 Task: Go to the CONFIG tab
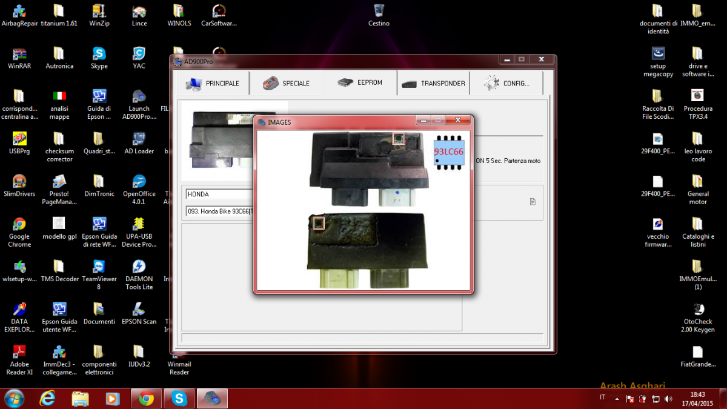tap(506, 84)
